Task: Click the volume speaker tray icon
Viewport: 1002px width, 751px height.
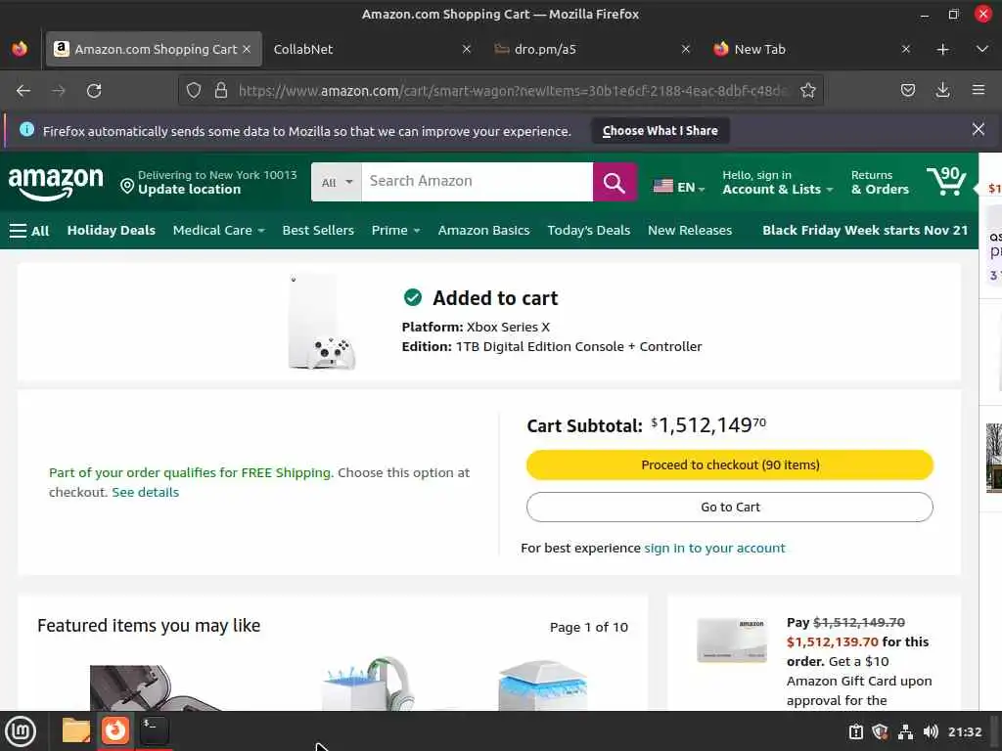Action: coord(931,731)
